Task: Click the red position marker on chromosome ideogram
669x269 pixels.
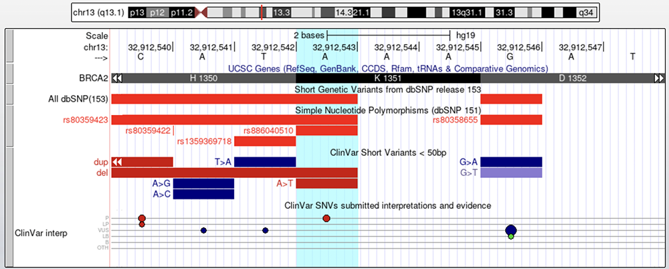Action: [x=261, y=12]
